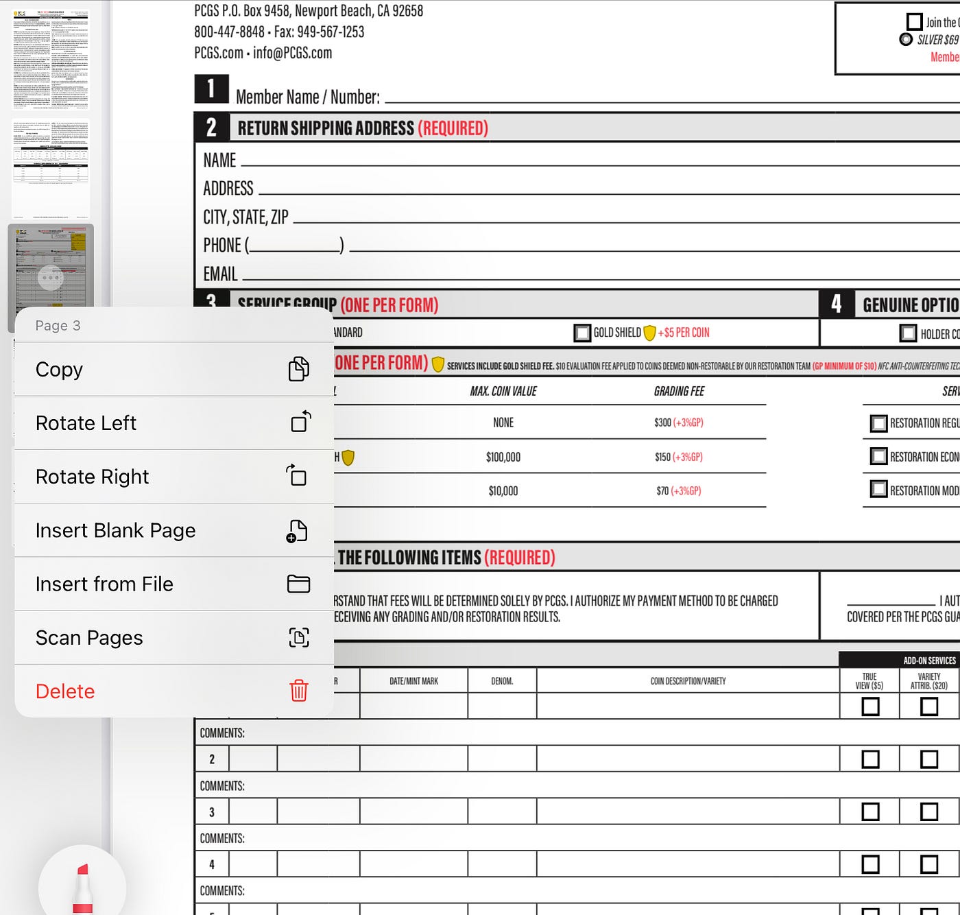Click the red trash can icon
This screenshot has width=960, height=915.
[x=299, y=690]
